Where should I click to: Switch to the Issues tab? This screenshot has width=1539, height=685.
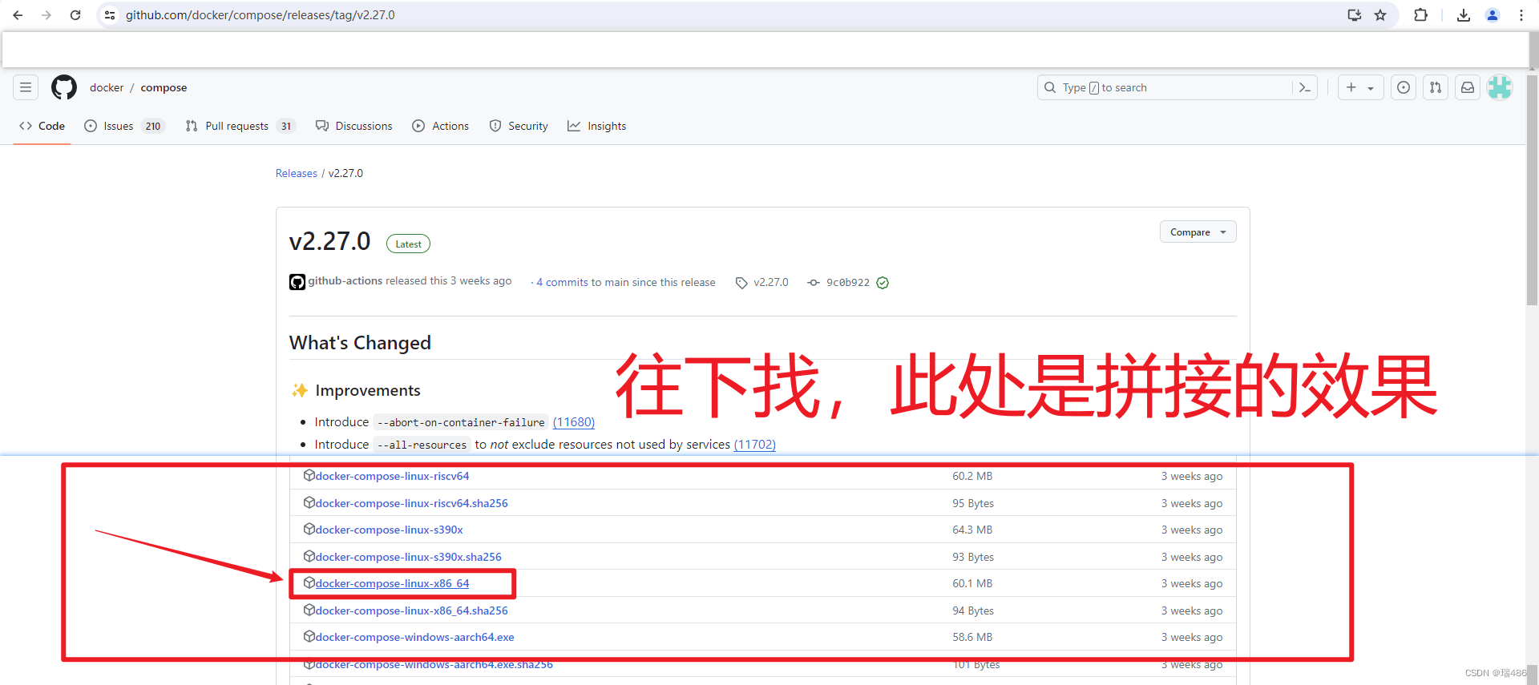pyautogui.click(x=124, y=126)
